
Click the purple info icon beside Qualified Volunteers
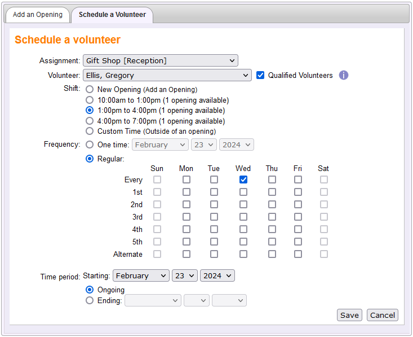pyautogui.click(x=344, y=75)
